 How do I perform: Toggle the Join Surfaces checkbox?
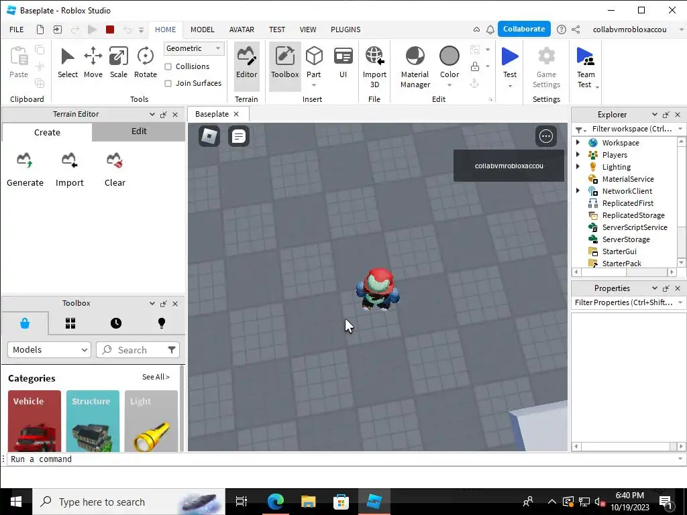coord(168,83)
